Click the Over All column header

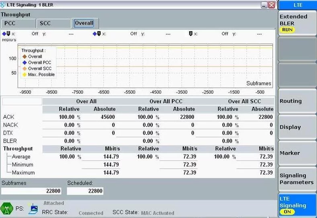[x=86, y=102]
